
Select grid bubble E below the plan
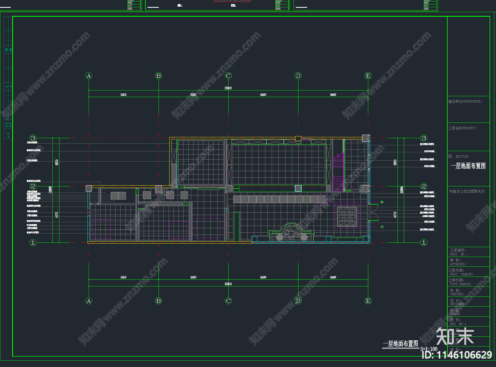(x=368, y=301)
